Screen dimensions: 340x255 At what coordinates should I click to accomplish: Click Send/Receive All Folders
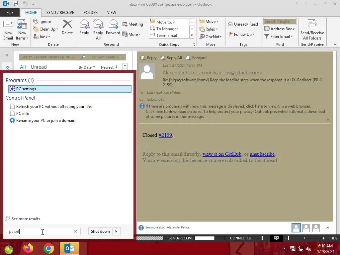pos(312,30)
